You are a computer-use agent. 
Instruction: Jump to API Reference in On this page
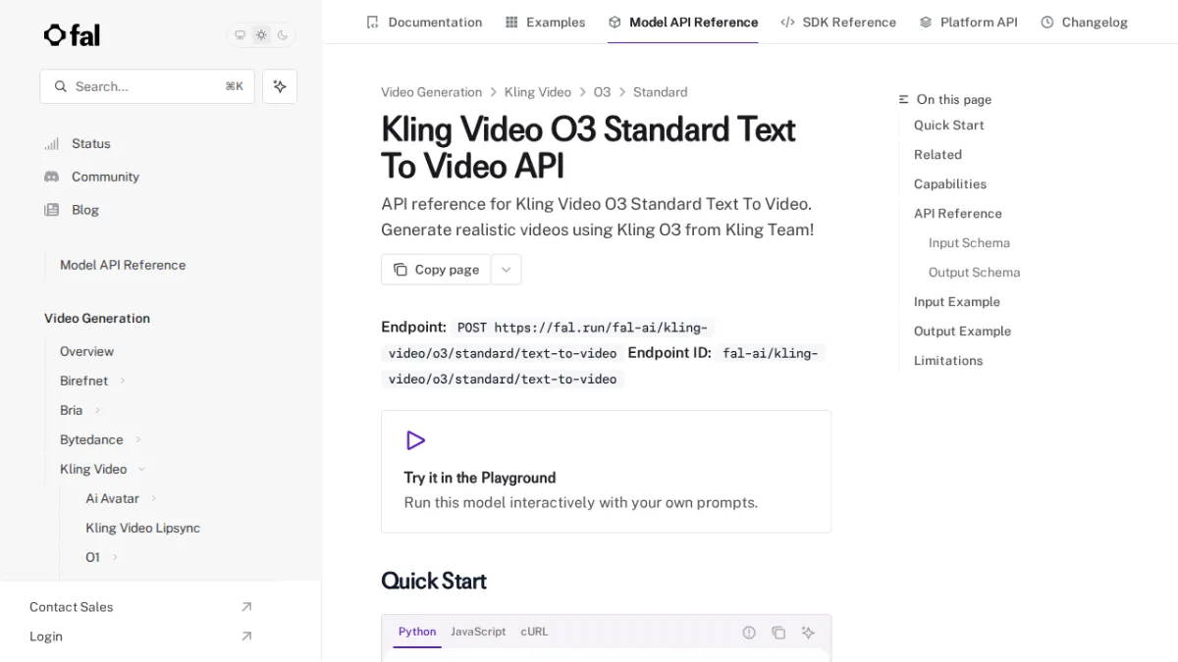pos(958,214)
